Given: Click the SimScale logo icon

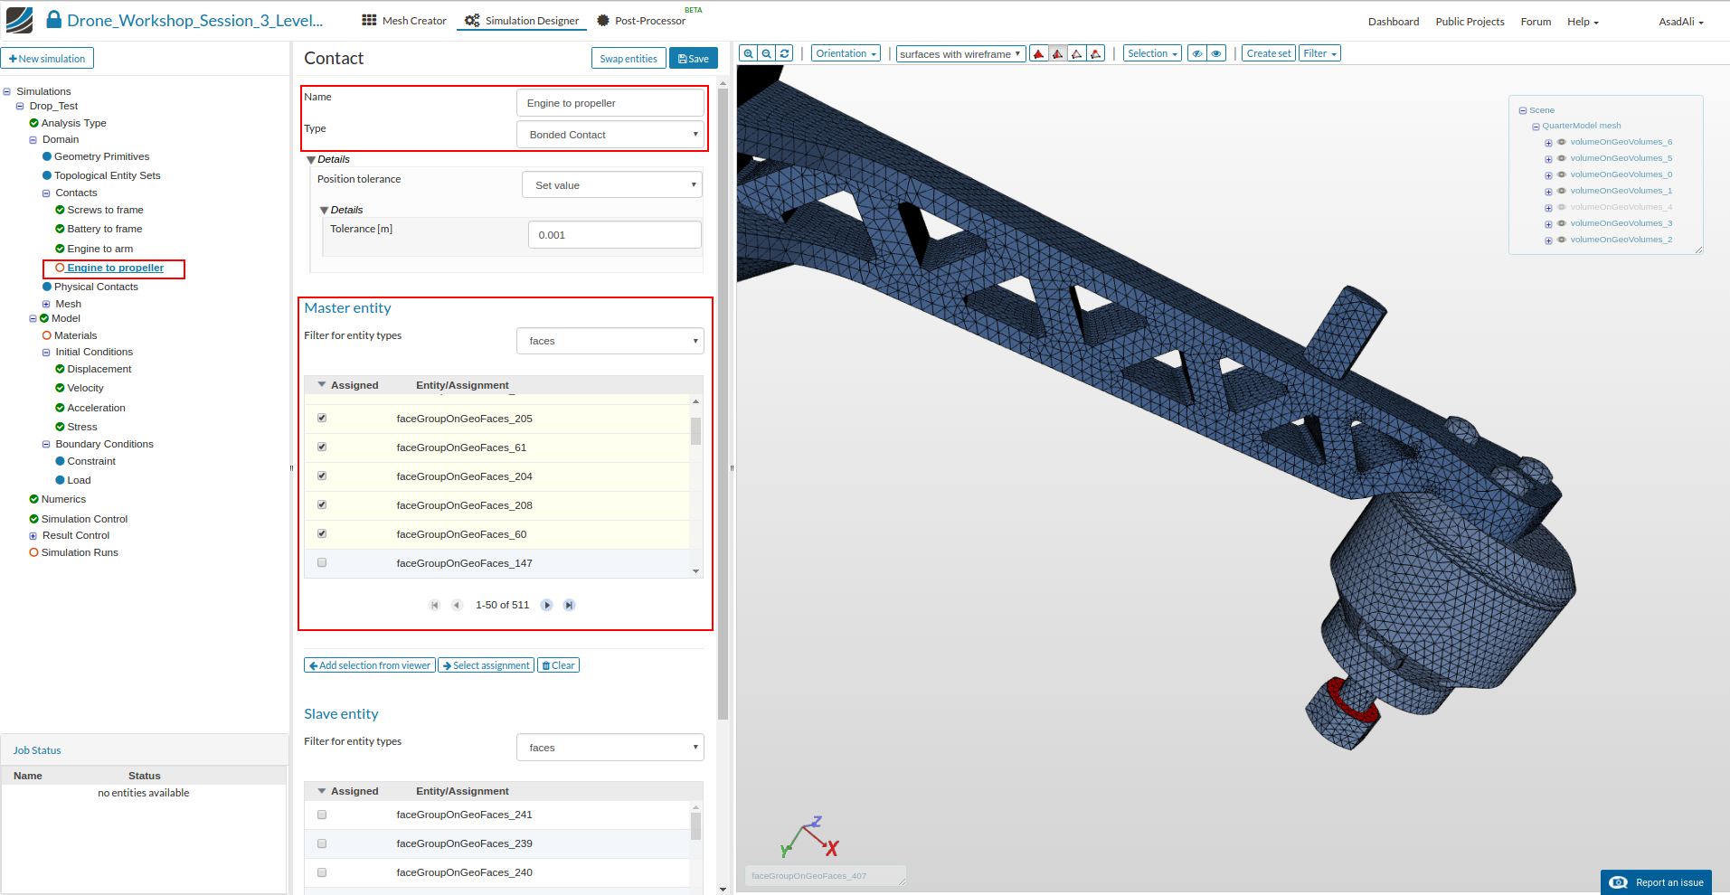Looking at the screenshot, I should (19, 20).
